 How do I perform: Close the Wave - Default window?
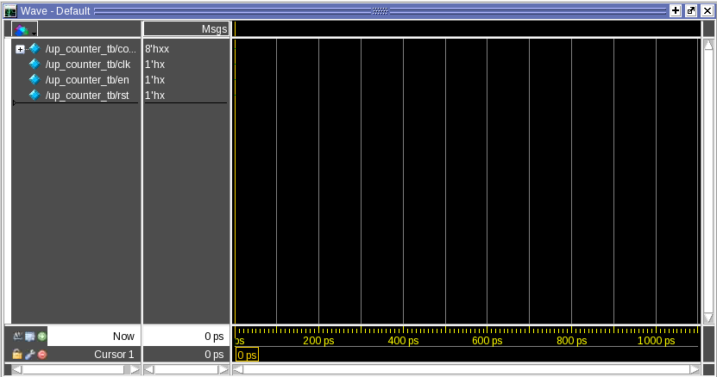[707, 10]
